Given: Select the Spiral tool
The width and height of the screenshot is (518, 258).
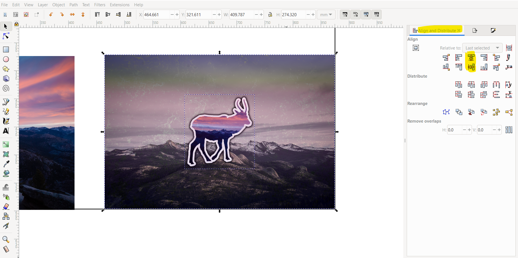Looking at the screenshot, I should point(6,88).
